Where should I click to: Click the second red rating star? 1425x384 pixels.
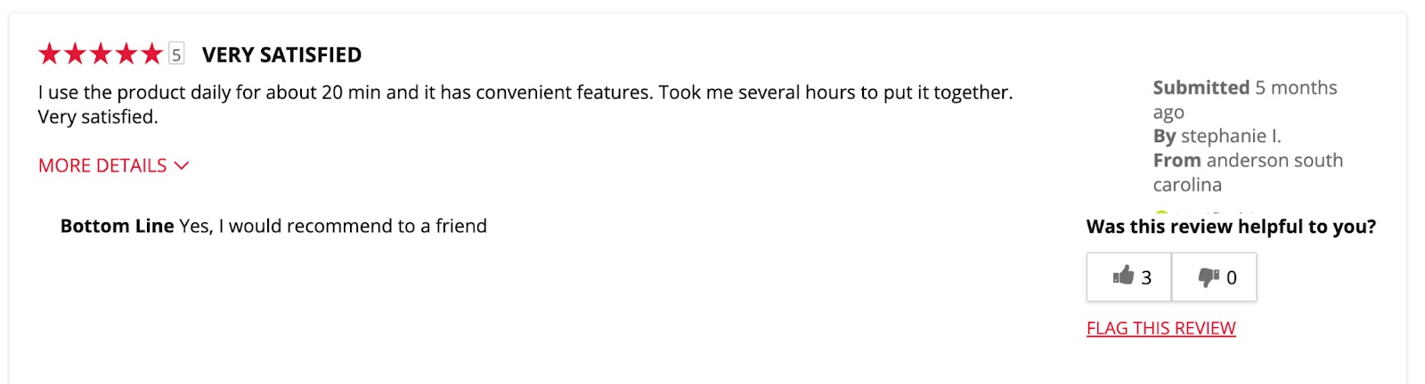(x=75, y=54)
